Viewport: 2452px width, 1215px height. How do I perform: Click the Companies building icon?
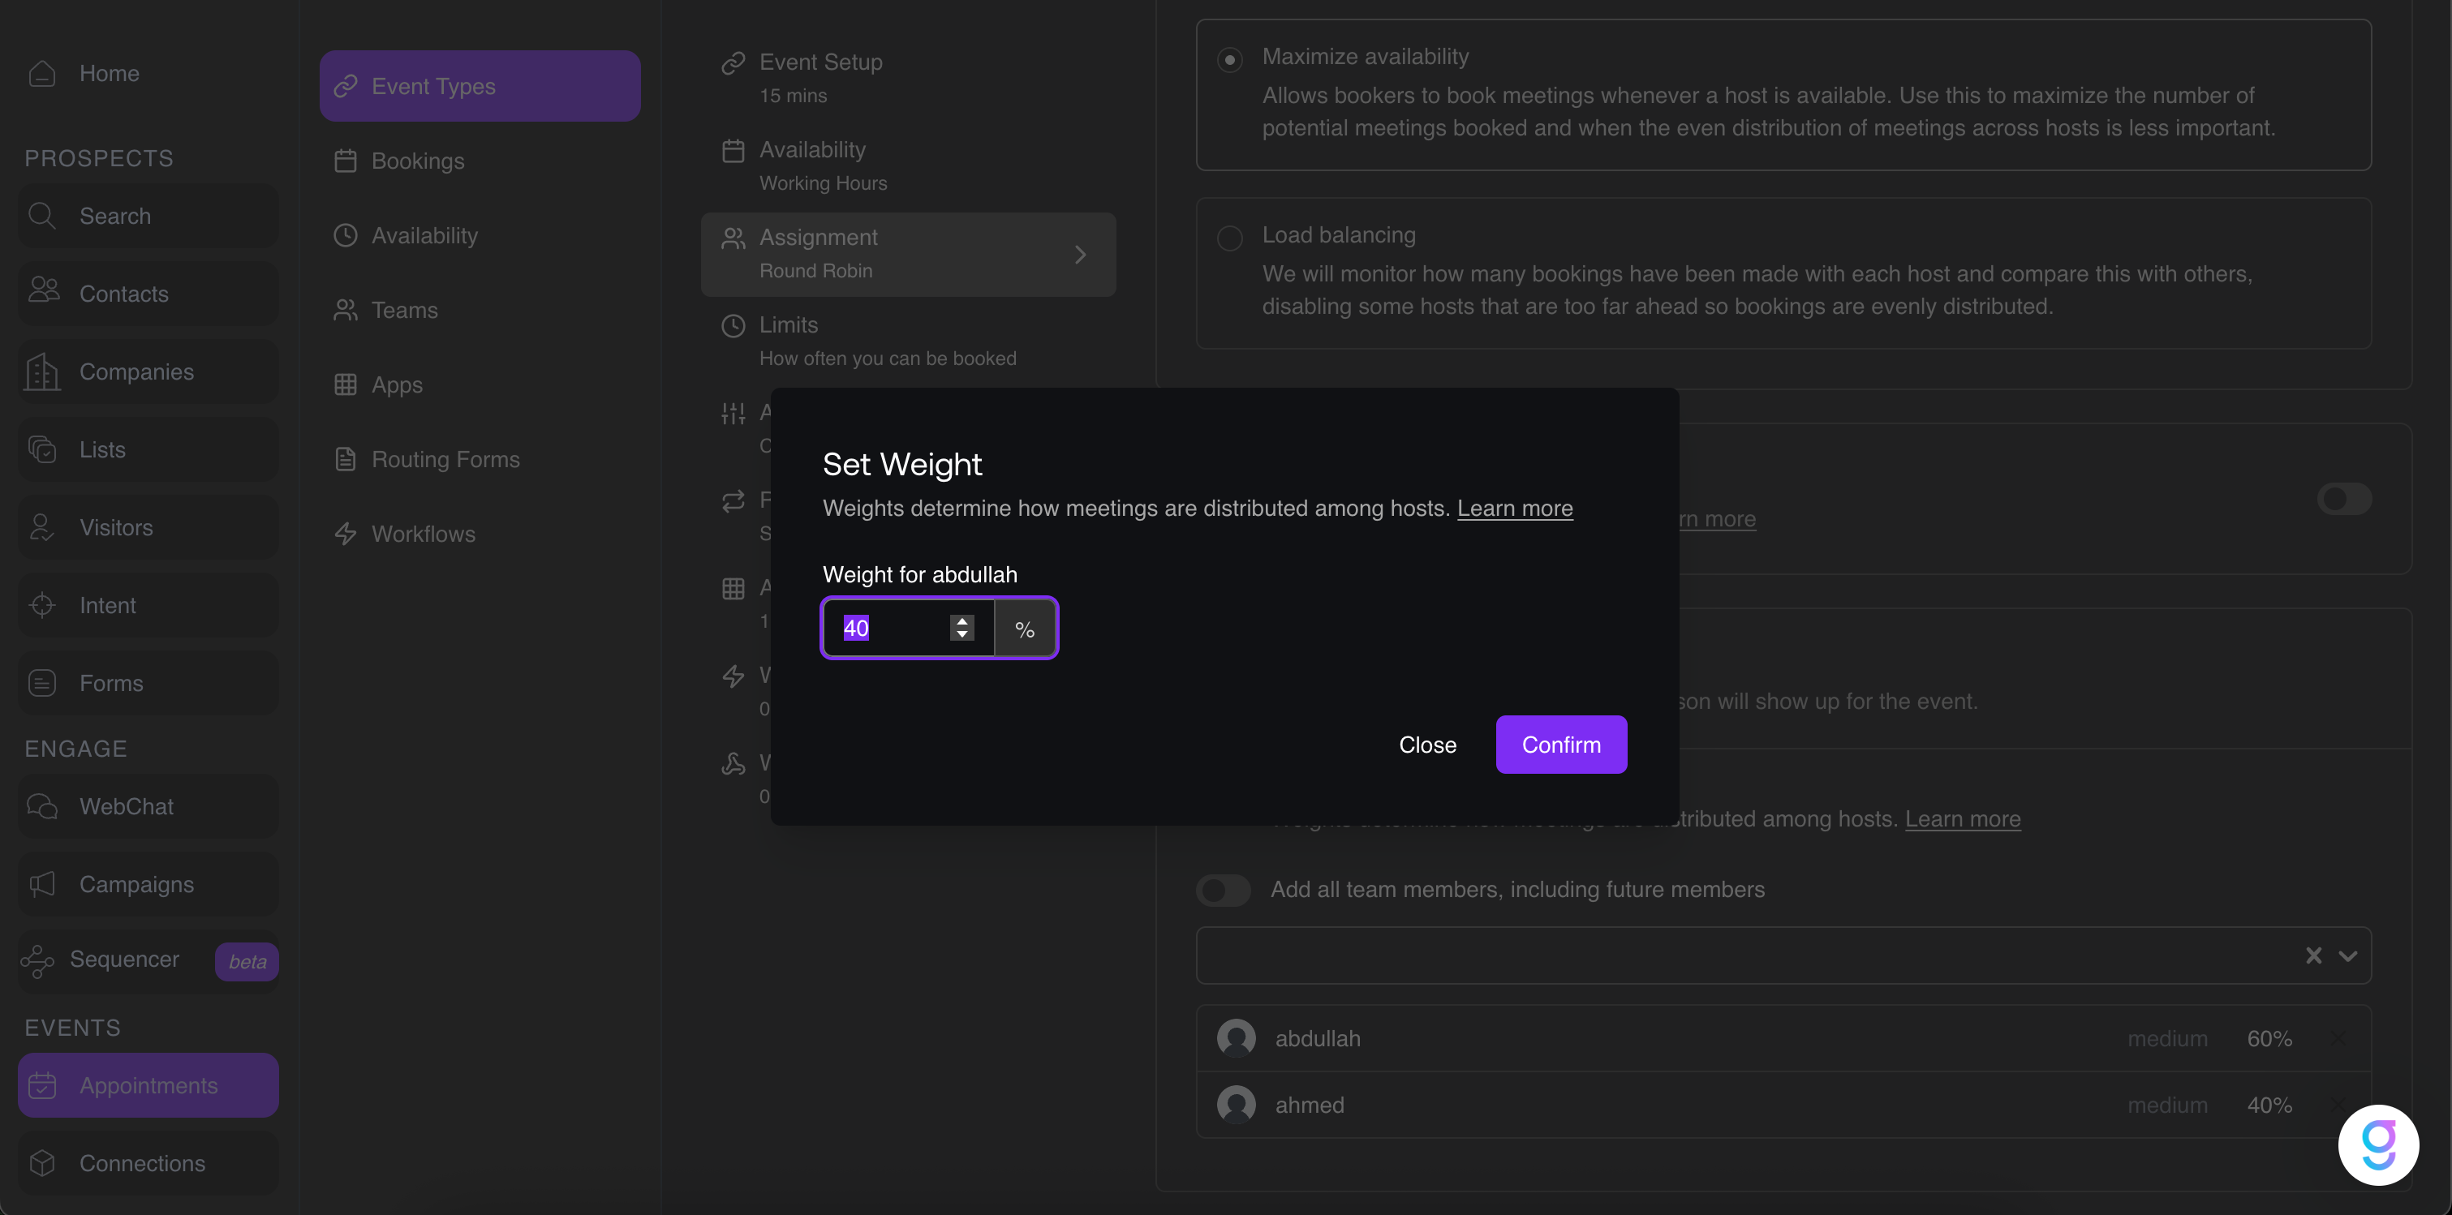(x=42, y=372)
